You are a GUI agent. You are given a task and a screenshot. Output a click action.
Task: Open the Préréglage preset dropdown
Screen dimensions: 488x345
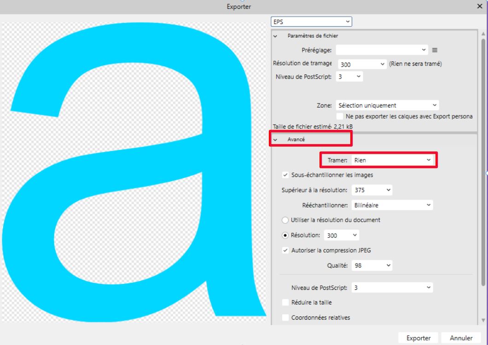tap(382, 50)
